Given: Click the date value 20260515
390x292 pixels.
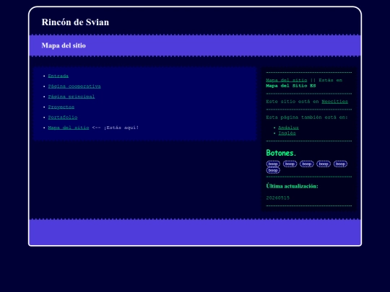Looking at the screenshot, I should coord(278,198).
